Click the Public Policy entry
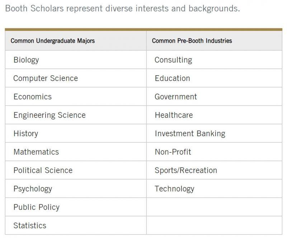The image size is (287, 238). [x=37, y=207]
